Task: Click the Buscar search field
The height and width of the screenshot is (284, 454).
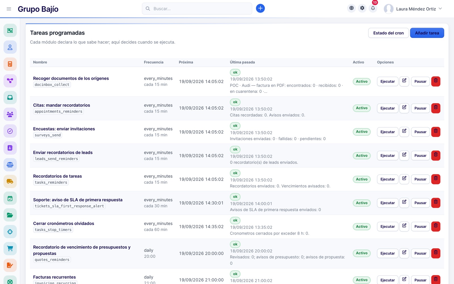Action: coord(197,9)
